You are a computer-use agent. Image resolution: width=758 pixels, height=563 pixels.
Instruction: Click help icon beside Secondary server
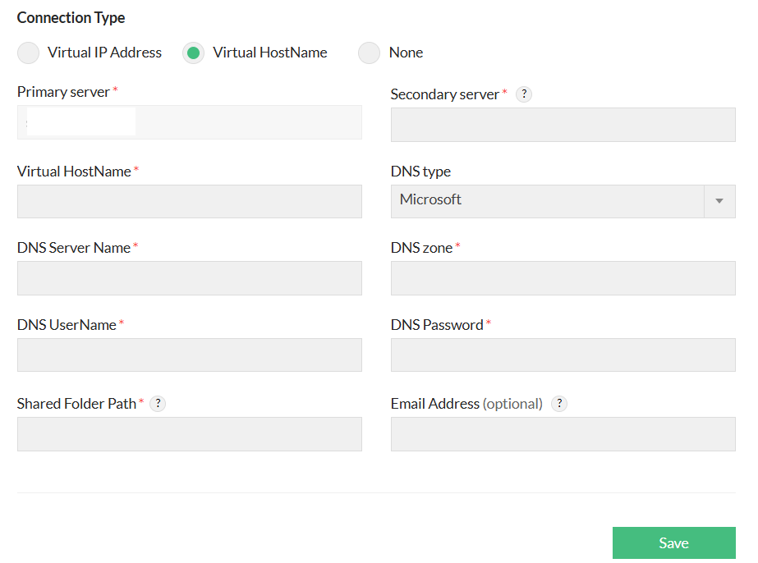(524, 94)
